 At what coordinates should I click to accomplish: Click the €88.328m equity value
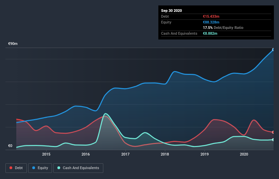coord(211,22)
